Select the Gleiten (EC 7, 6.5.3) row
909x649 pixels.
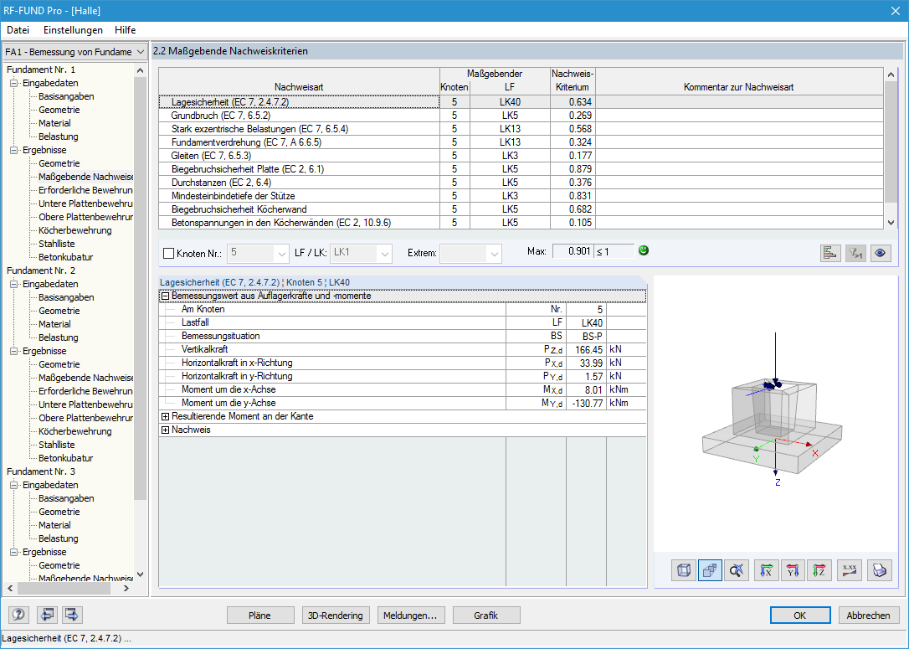pos(521,156)
